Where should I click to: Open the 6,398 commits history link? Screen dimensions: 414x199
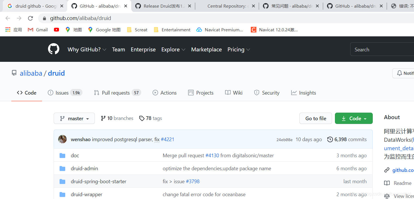coord(347,139)
